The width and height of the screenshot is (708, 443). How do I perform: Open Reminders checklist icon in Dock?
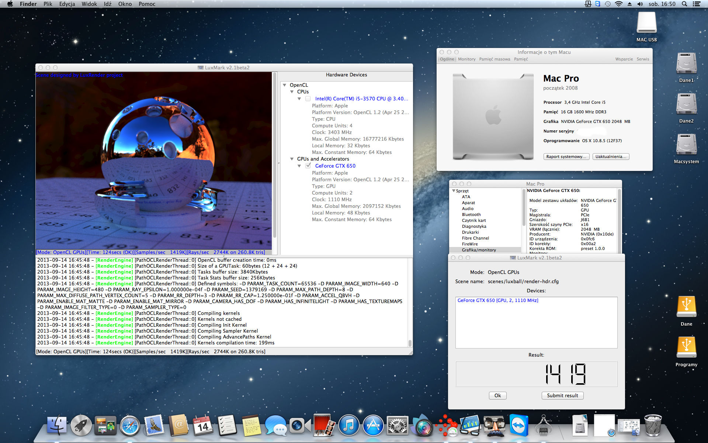(x=227, y=425)
